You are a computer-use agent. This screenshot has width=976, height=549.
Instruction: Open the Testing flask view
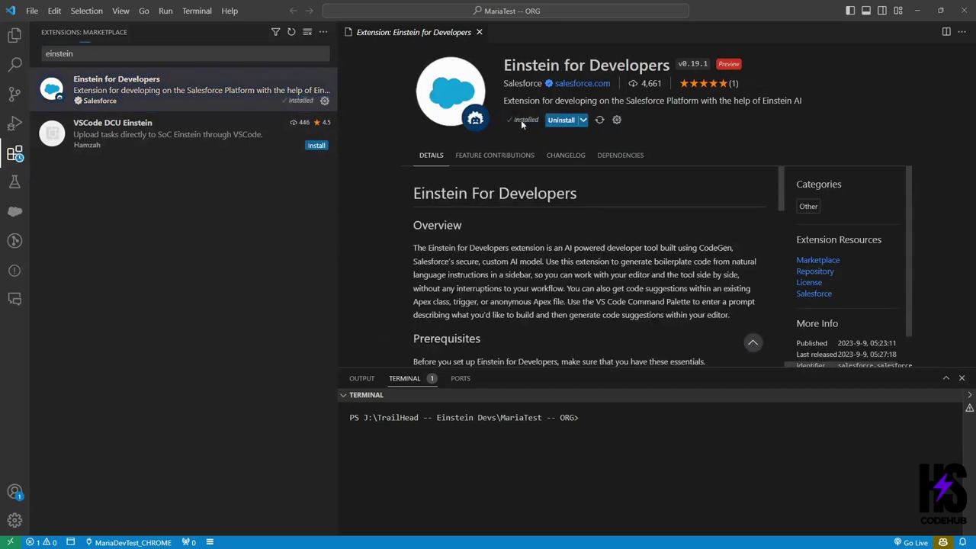pyautogui.click(x=14, y=182)
